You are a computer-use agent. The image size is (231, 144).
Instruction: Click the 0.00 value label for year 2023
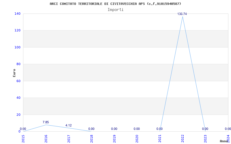[205, 129]
